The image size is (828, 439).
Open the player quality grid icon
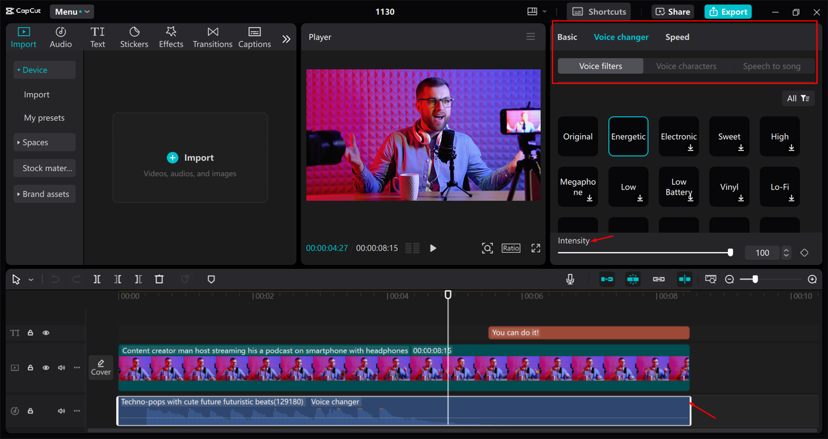click(x=412, y=248)
